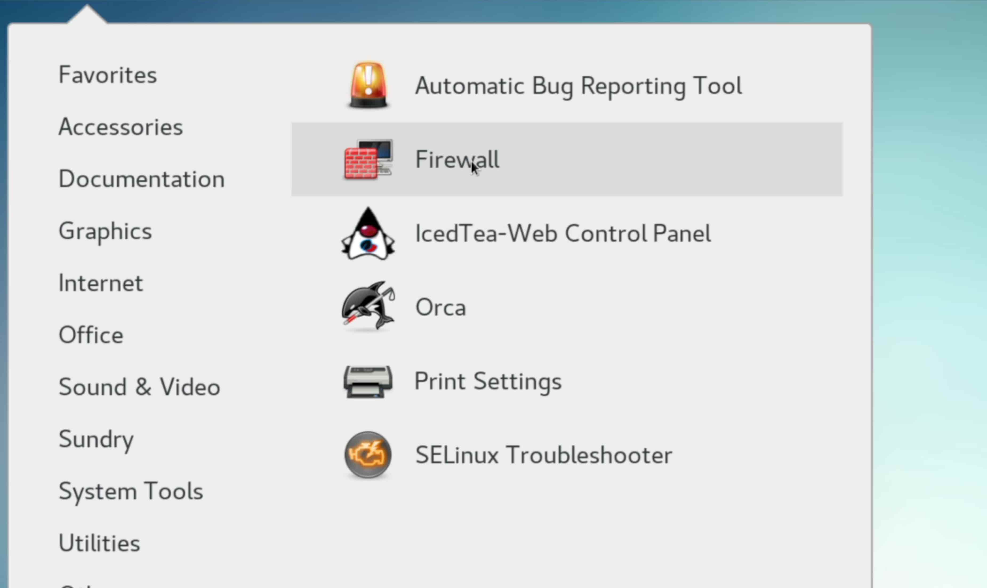Launch SELinux Troubleshooter by its label

click(x=544, y=455)
